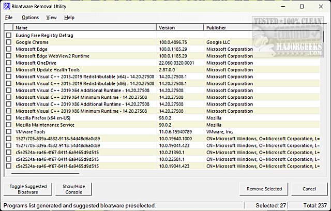Click the Publisher column header
331x211 pixels.
point(228,27)
